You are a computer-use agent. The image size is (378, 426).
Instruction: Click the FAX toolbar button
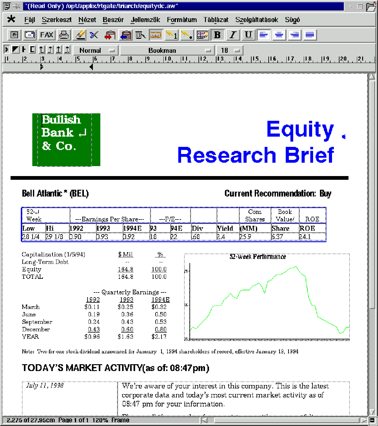point(47,35)
